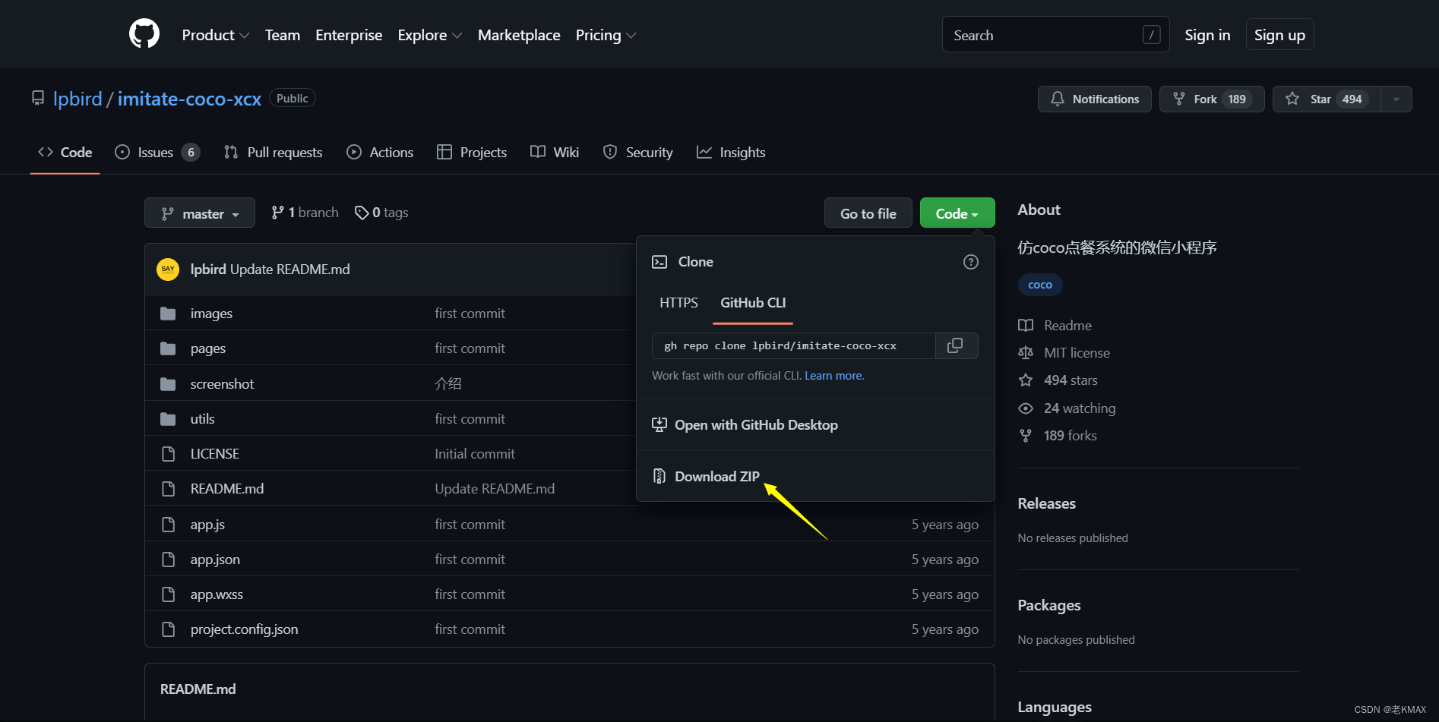This screenshot has width=1439, height=722.
Task: Open the clone help question mark icon
Action: 970,262
